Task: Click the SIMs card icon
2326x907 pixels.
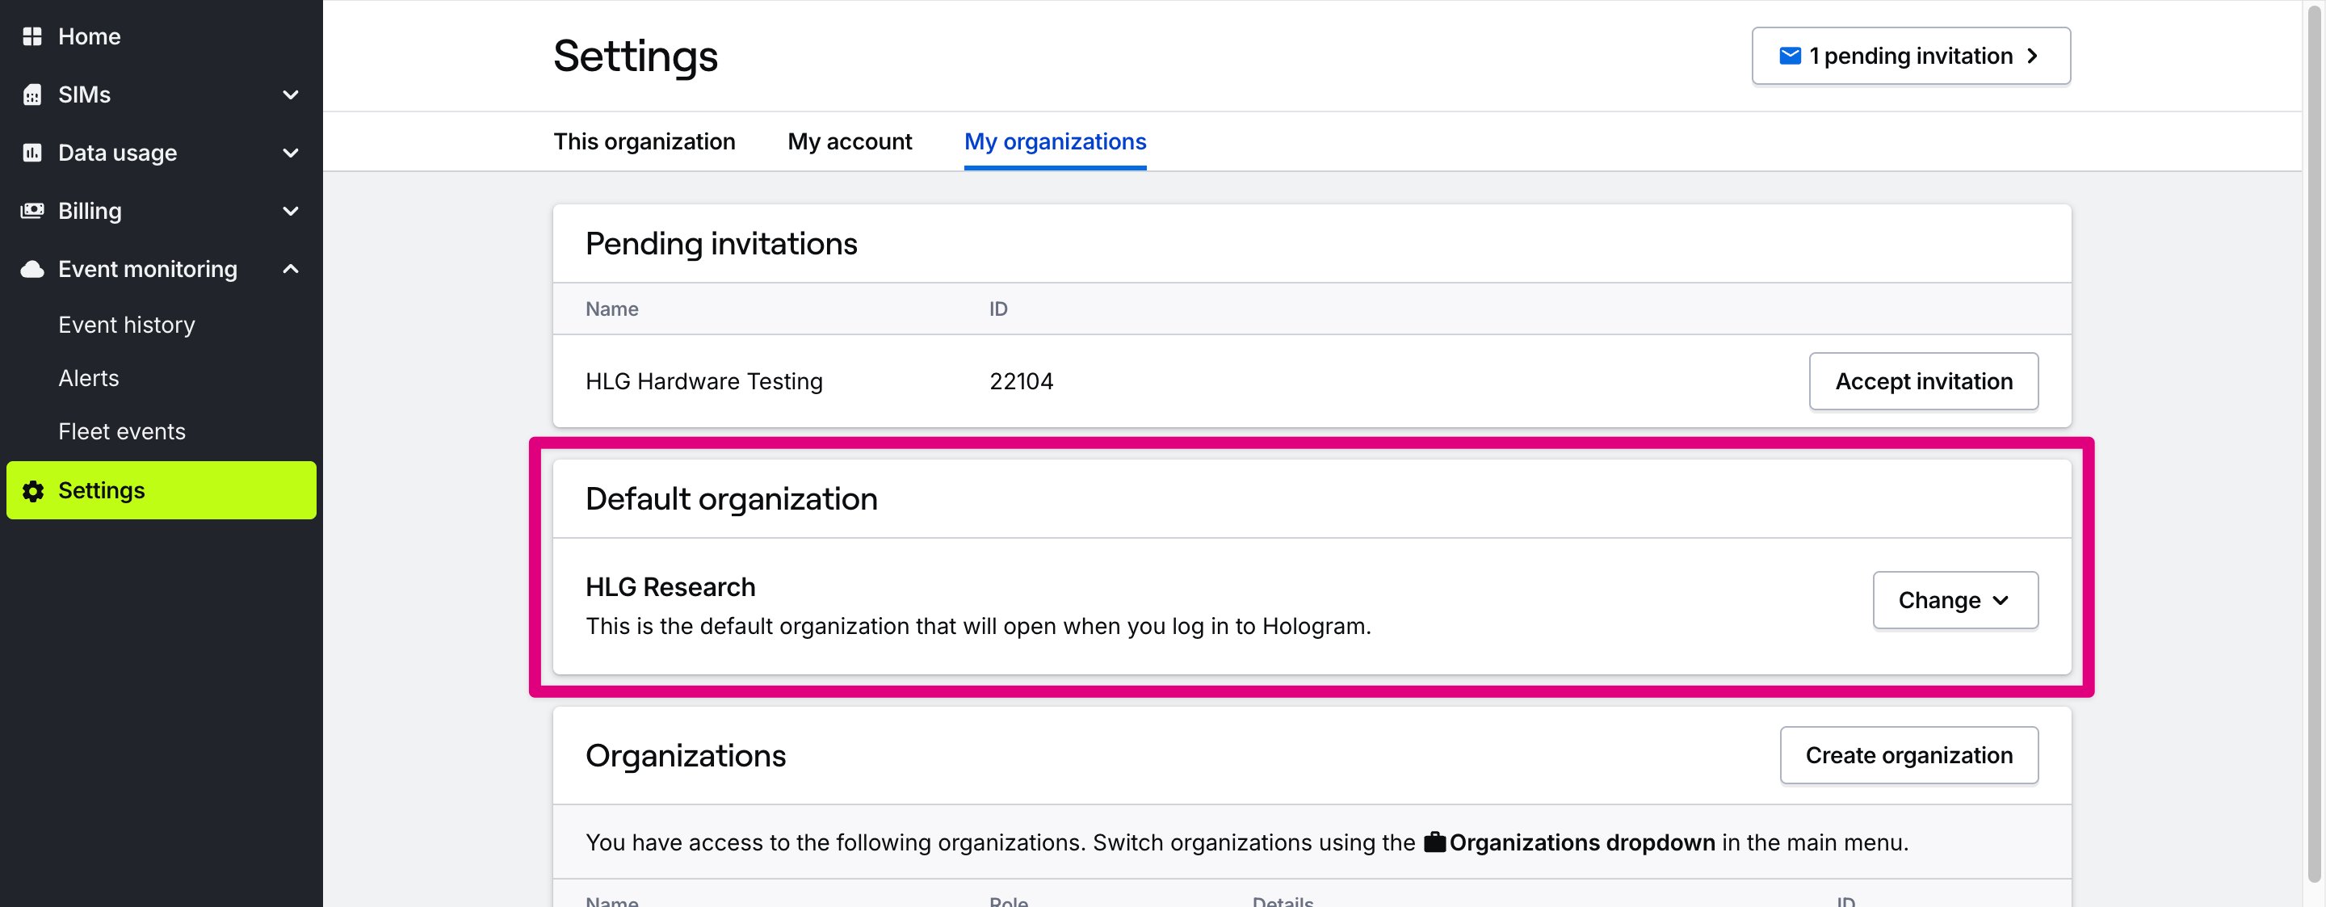Action: coord(32,94)
